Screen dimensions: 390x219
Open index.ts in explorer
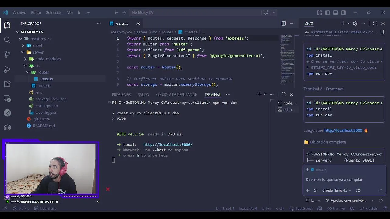click(44, 85)
